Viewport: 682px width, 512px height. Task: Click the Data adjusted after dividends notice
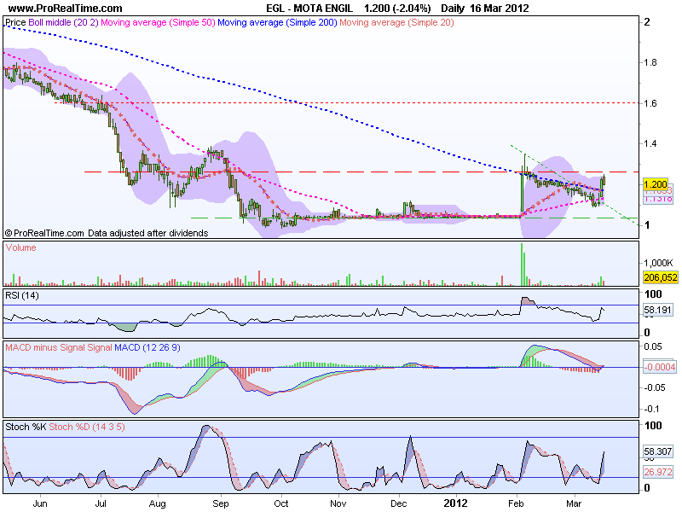(x=147, y=233)
